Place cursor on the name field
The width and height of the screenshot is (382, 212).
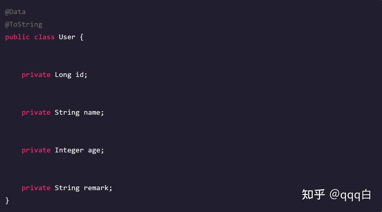92,113
